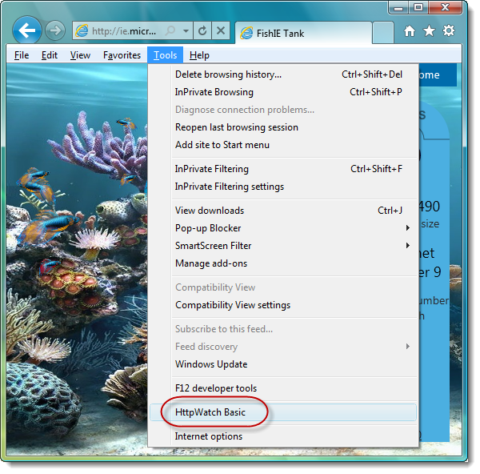Refresh the page with the reload icon
This screenshot has height=474, width=480.
click(202, 30)
